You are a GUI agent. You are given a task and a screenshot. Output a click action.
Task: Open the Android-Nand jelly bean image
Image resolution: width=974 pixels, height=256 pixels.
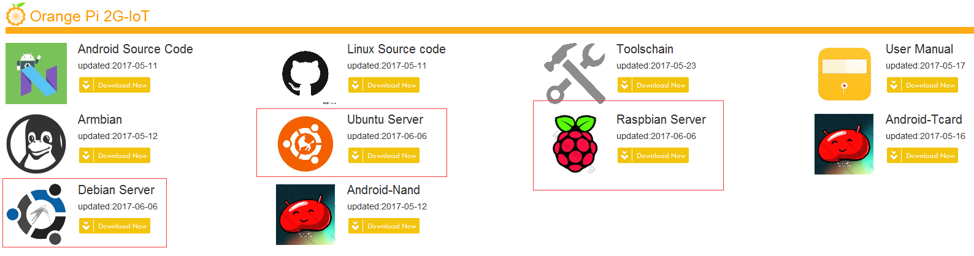pos(305,214)
